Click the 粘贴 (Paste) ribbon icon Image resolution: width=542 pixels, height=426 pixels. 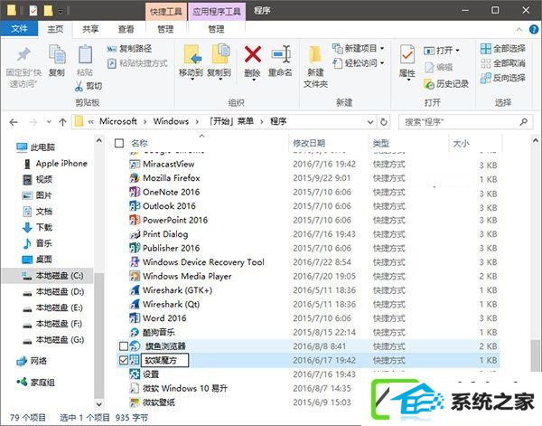85,54
